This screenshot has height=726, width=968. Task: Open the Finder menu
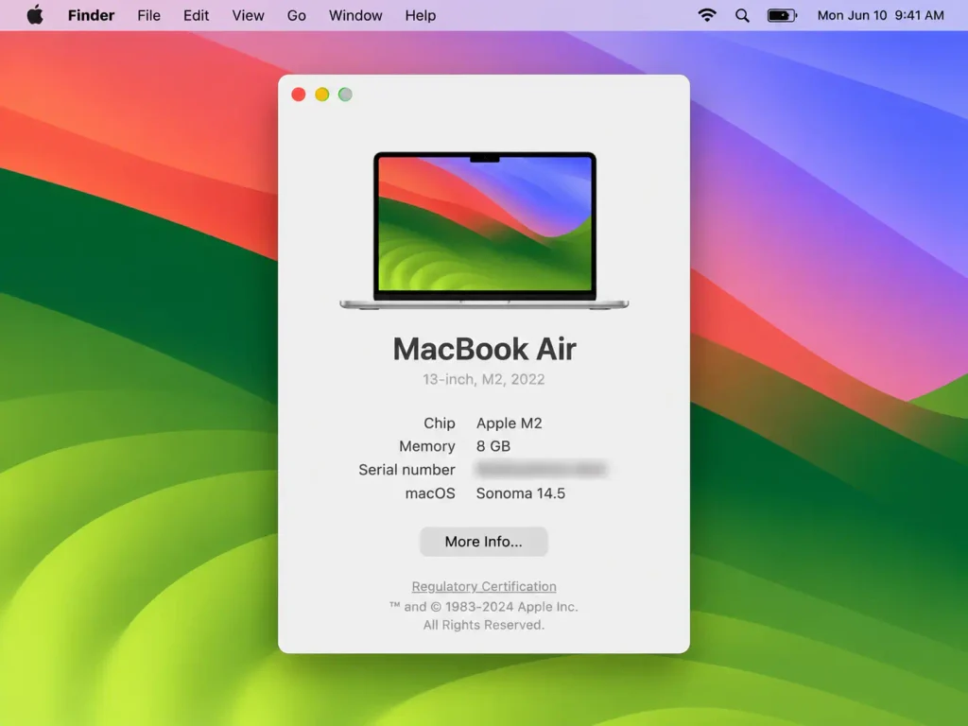click(91, 15)
